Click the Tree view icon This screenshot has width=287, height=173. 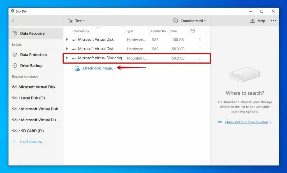click(x=70, y=21)
